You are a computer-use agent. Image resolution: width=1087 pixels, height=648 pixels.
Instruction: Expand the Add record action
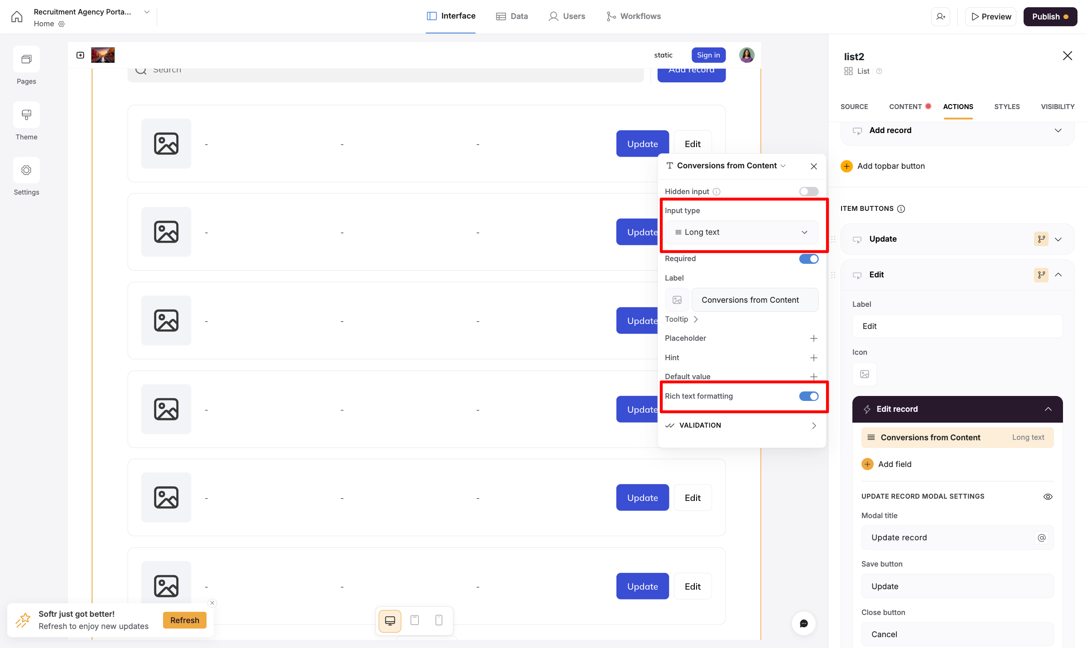tap(1058, 130)
